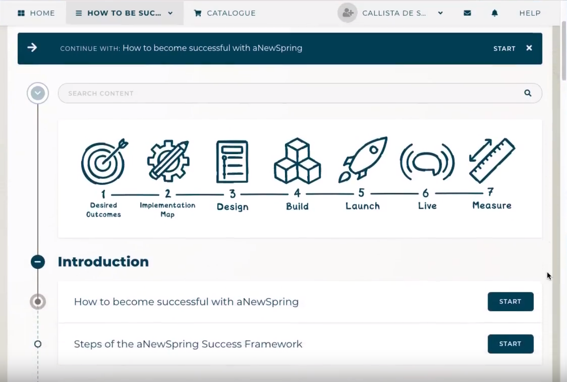Click the magnifying glass search icon
This screenshot has width=567, height=382.
point(527,93)
